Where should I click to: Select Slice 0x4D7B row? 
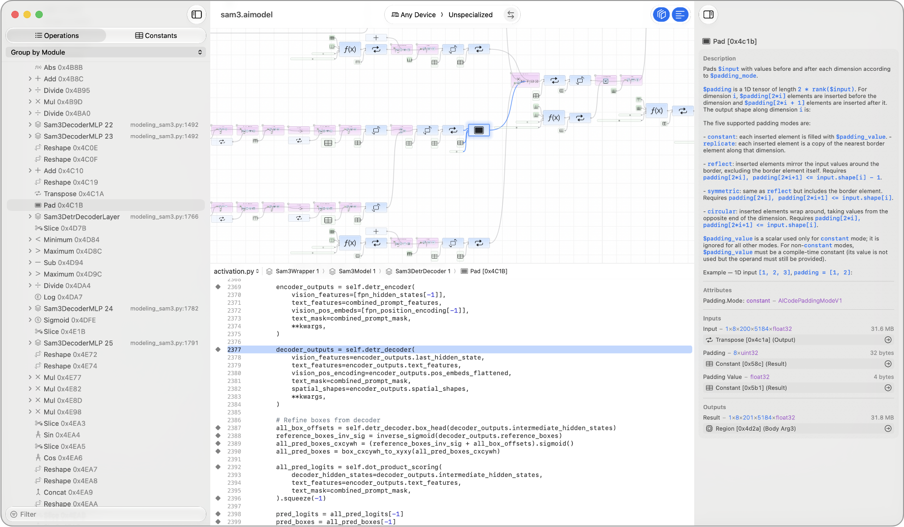(x=106, y=229)
